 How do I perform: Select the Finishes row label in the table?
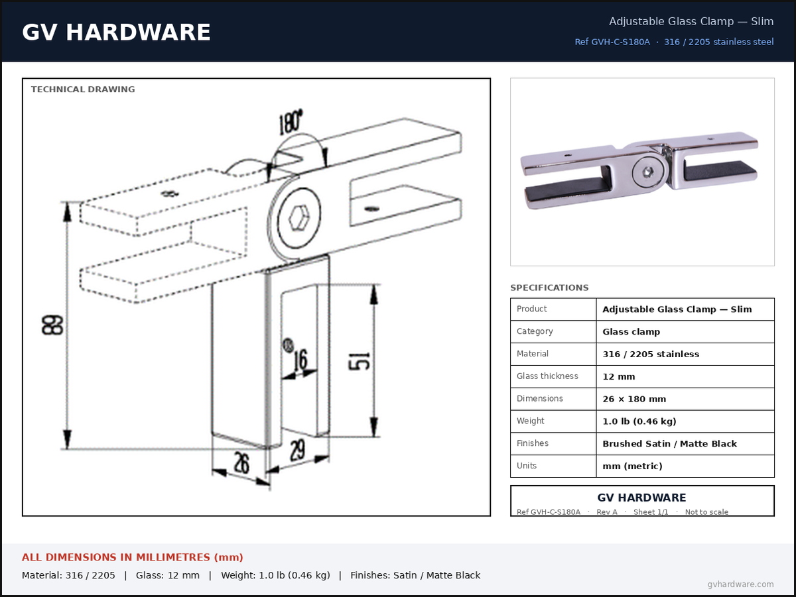533,443
